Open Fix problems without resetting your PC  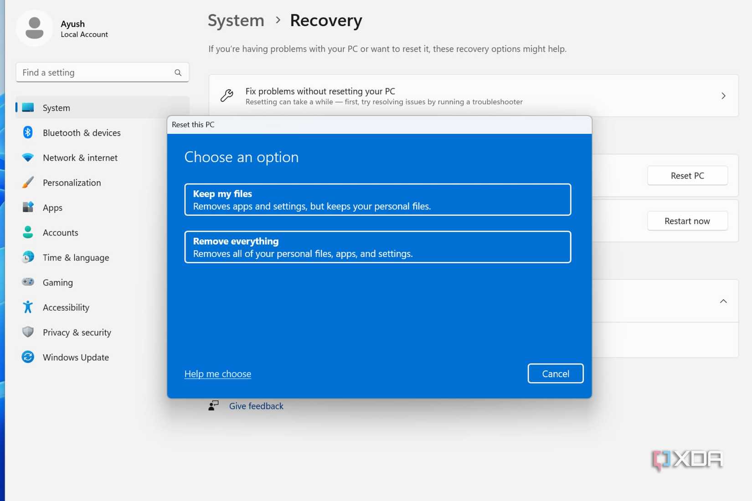pos(474,96)
